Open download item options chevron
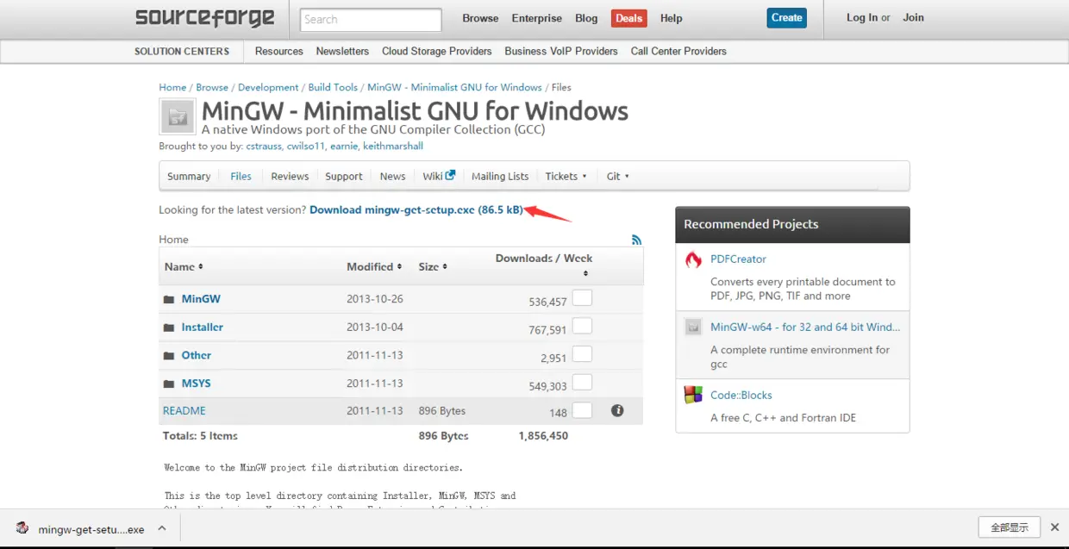 coord(160,528)
